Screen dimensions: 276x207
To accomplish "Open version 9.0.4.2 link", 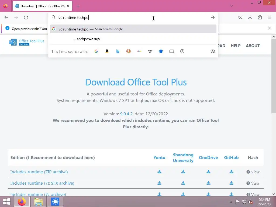I will coord(126,114).
